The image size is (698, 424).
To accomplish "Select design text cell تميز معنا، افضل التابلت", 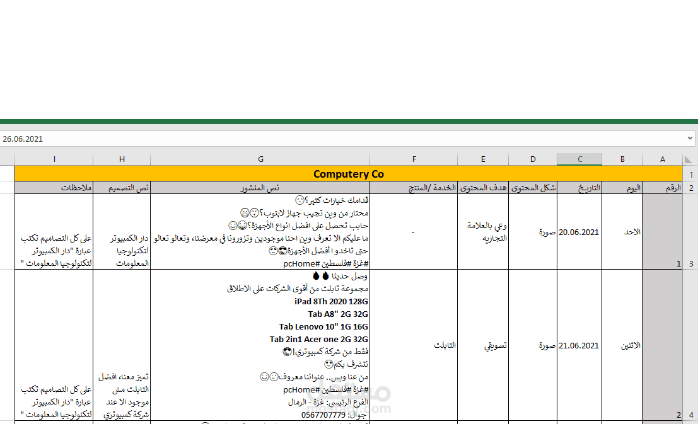I will pyautogui.click(x=122, y=345).
